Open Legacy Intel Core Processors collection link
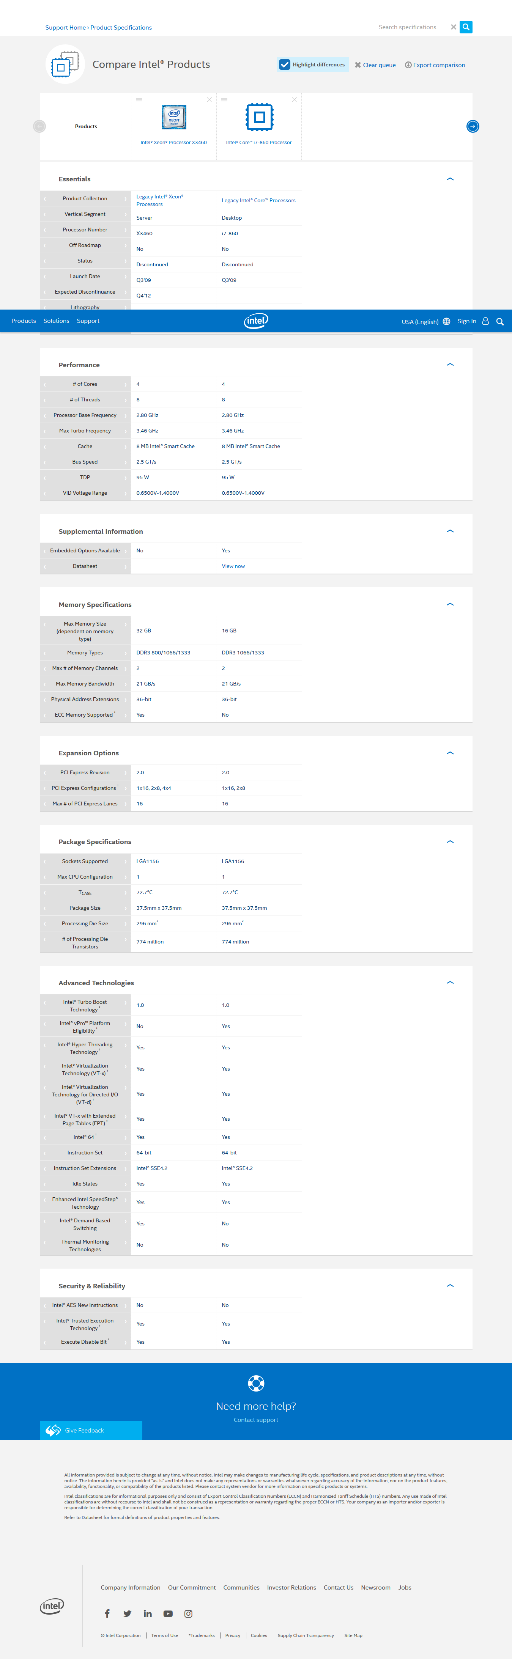The image size is (512, 1659). (259, 200)
